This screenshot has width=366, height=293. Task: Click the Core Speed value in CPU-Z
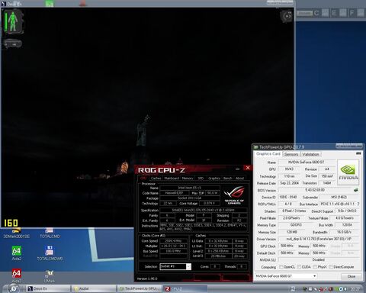click(x=174, y=240)
